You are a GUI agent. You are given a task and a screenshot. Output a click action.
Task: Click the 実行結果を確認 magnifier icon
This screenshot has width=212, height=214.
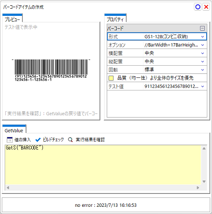pos(70,140)
